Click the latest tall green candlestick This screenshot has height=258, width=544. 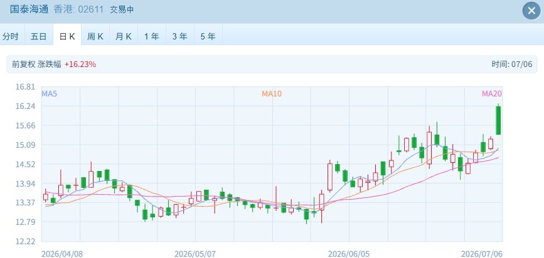[x=498, y=120]
